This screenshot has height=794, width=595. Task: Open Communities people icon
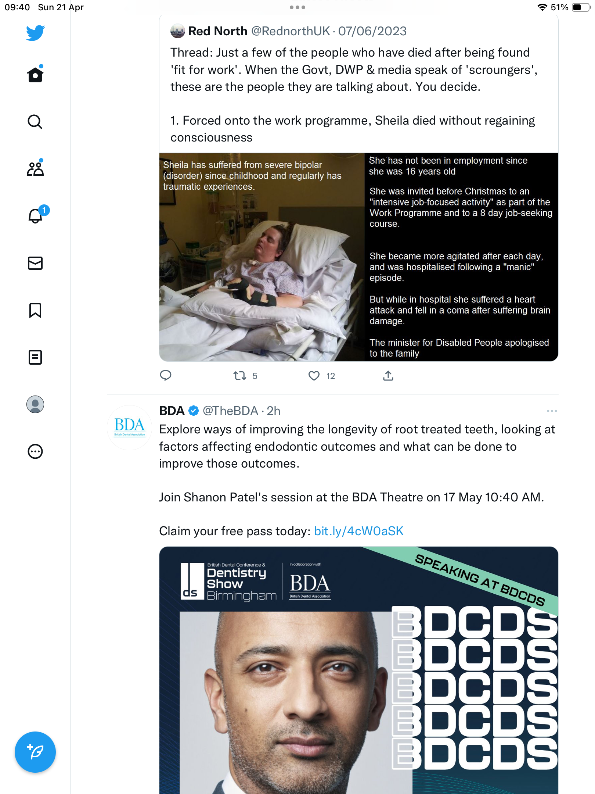[x=35, y=168]
